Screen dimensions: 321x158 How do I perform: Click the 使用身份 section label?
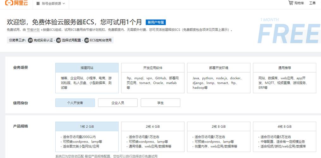[x=21, y=103]
